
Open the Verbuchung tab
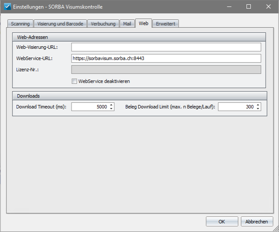pos(103,24)
